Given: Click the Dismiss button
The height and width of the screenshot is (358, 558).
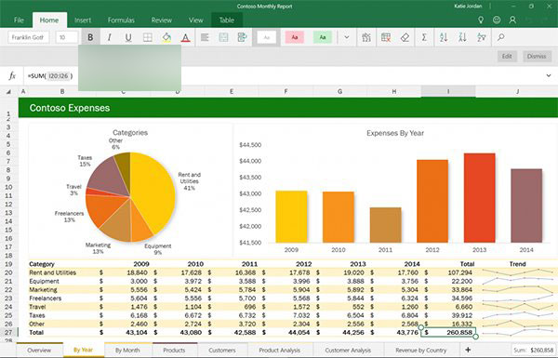Looking at the screenshot, I should tap(537, 56).
